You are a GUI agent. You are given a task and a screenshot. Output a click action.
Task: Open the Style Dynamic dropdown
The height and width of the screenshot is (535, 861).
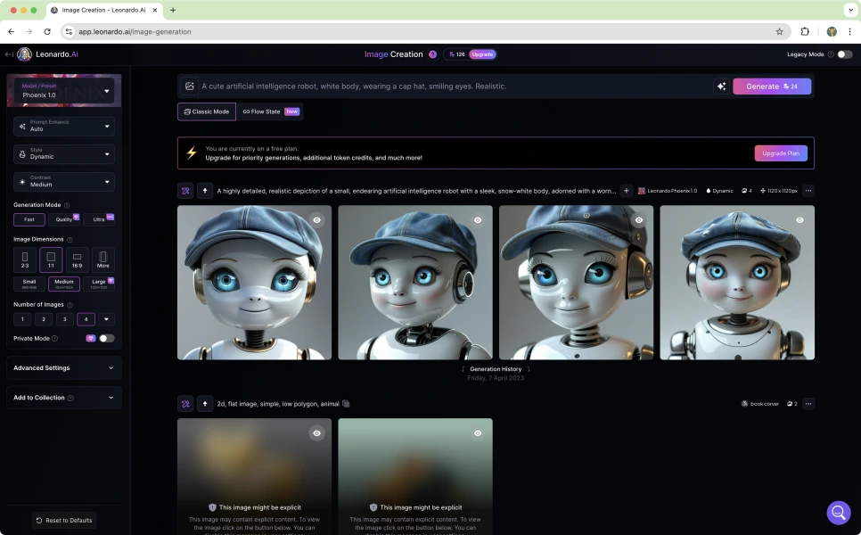click(x=64, y=154)
